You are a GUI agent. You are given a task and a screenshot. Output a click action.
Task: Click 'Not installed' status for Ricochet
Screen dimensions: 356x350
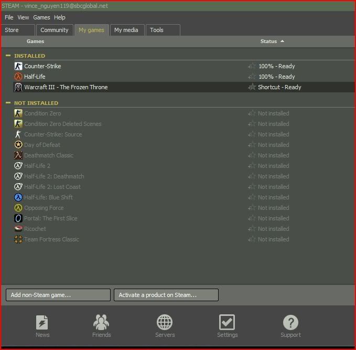(273, 229)
